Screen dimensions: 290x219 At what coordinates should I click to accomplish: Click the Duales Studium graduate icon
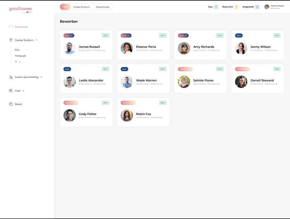pyautogui.click(x=11, y=40)
